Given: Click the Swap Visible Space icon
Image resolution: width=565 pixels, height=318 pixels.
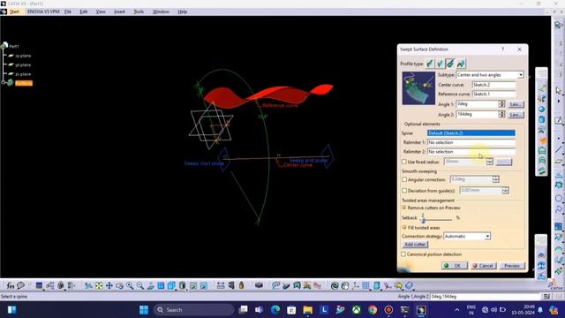Looking at the screenshot, I should point(204,286).
